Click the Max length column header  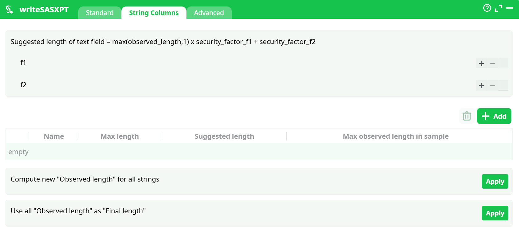click(120, 136)
